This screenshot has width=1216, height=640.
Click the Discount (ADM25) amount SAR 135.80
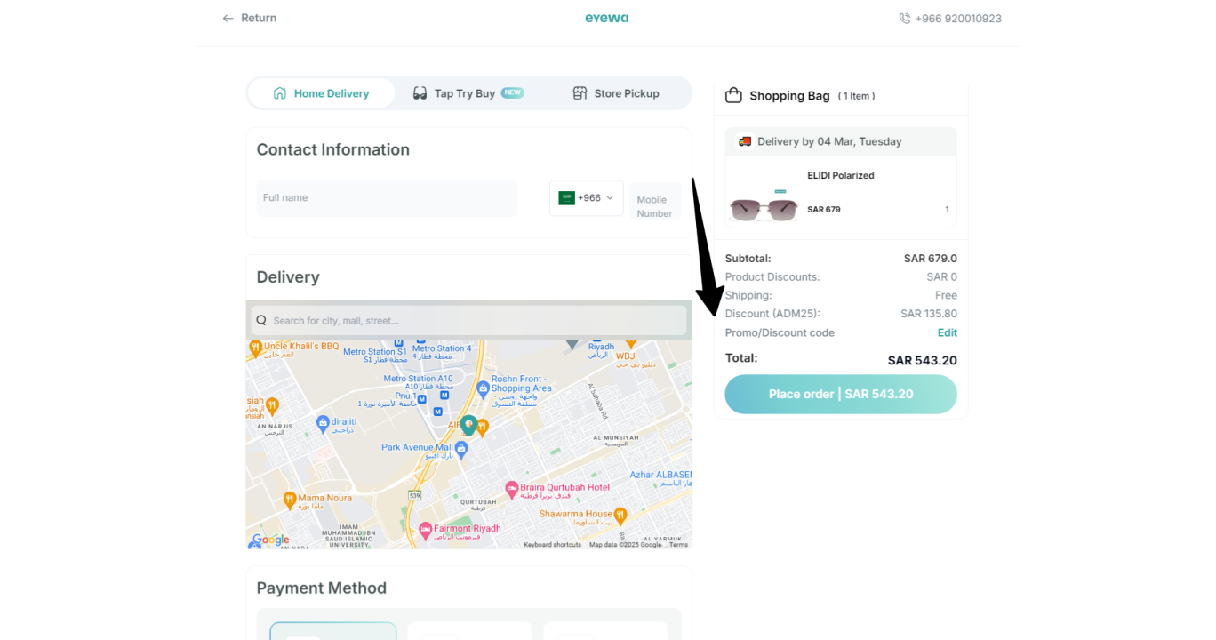coord(929,314)
